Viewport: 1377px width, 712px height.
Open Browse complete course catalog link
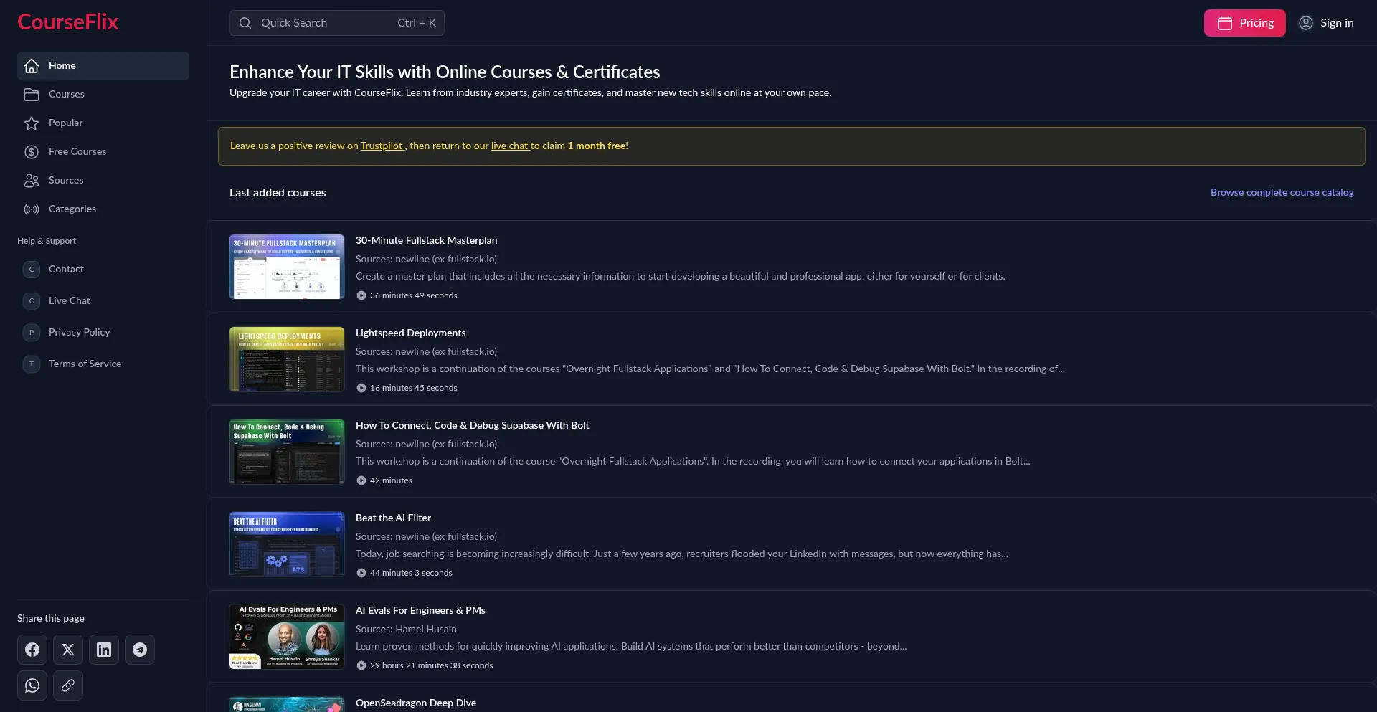pyautogui.click(x=1282, y=193)
